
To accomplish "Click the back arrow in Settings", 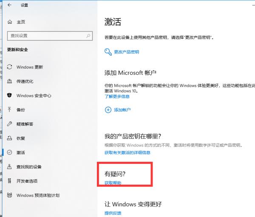I will point(10,5).
